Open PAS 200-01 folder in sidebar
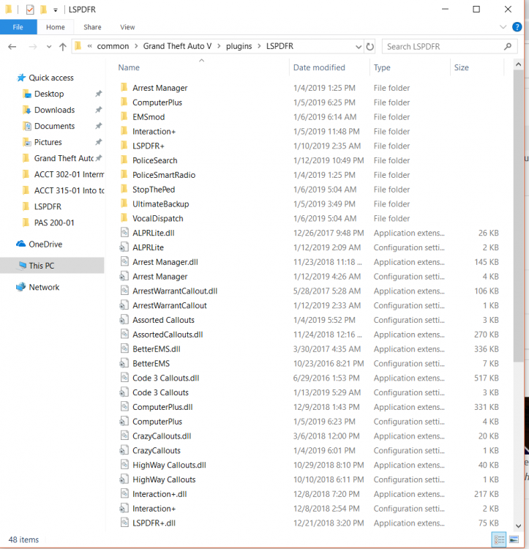Screen dimensions: 529x549 [x=54, y=223]
